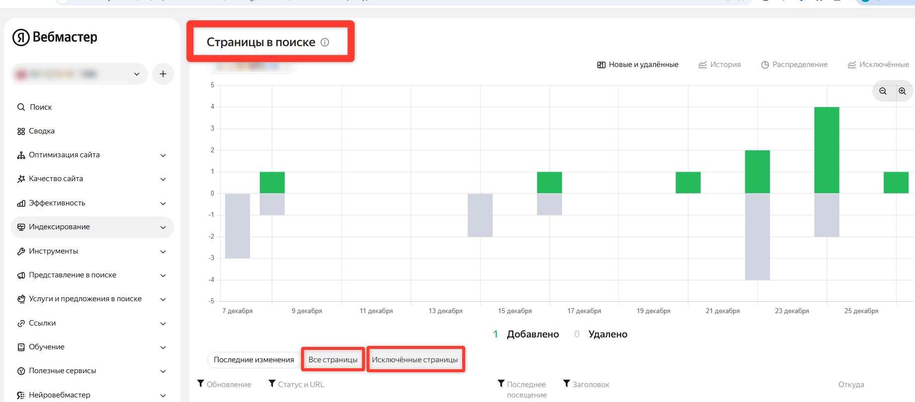Image resolution: width=915 pixels, height=402 pixels.
Task: Expand Обучение section chevron
Action: [163, 347]
